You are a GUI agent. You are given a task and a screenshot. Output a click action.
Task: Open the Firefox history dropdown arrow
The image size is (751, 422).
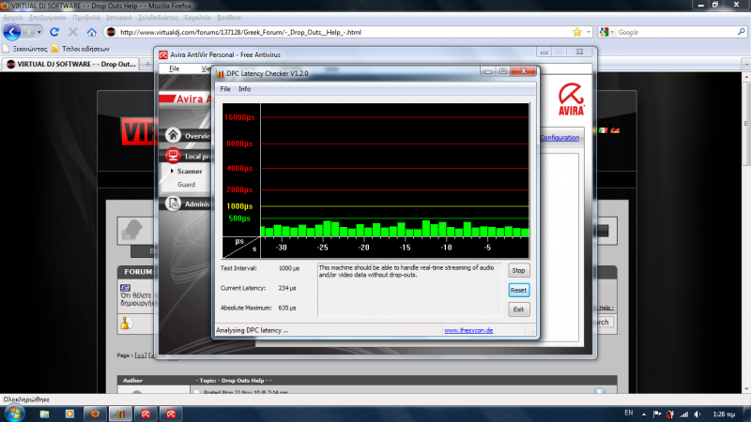(x=39, y=32)
